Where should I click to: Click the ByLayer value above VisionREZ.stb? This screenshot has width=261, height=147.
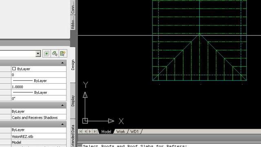pyautogui.click(x=39, y=130)
